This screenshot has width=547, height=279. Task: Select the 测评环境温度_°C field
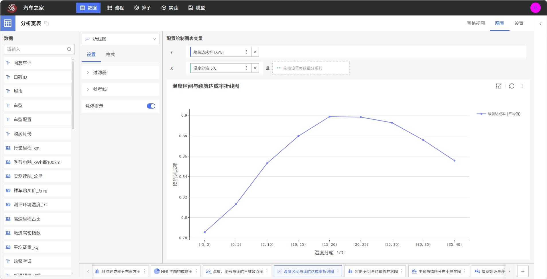point(38,205)
